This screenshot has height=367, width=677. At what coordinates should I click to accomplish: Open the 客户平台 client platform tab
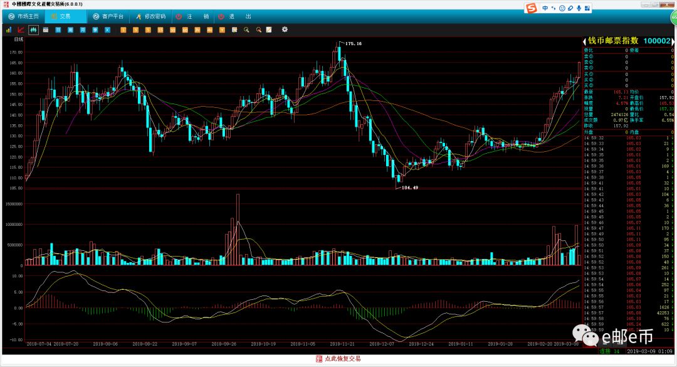click(108, 16)
